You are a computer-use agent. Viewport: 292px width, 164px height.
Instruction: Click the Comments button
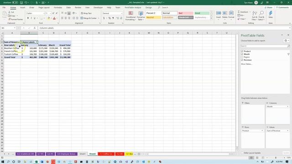282,8
